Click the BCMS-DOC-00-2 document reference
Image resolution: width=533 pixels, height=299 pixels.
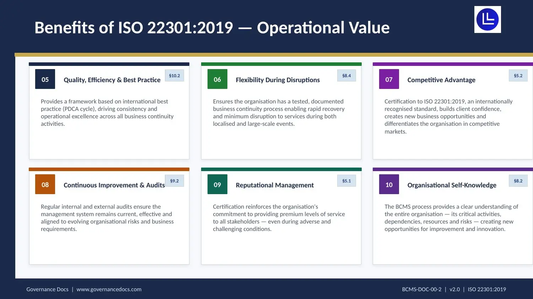tap(422, 289)
